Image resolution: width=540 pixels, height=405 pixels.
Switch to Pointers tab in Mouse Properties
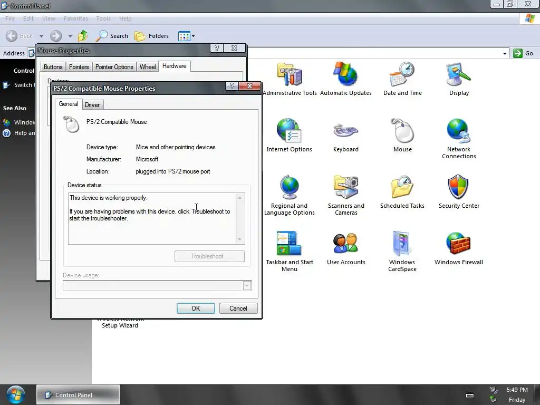pyautogui.click(x=79, y=67)
